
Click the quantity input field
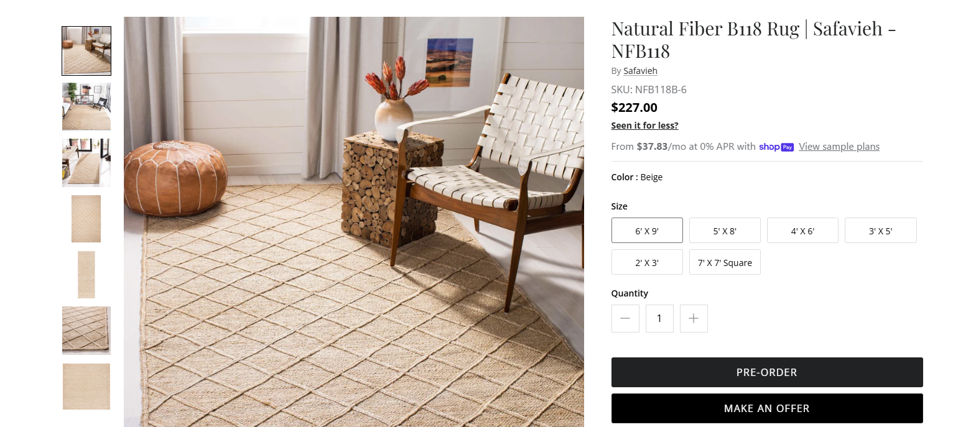(x=659, y=318)
